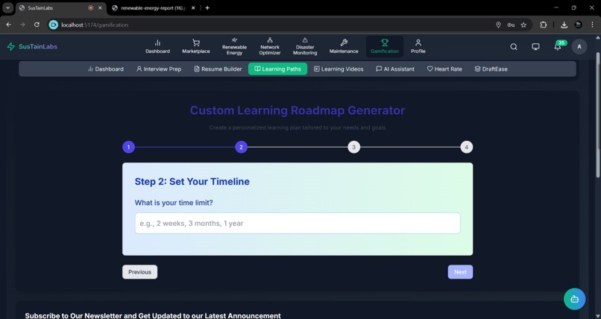Open the tab search dropdown arrow
Screen dimensions: 601x319
tap(7, 7)
